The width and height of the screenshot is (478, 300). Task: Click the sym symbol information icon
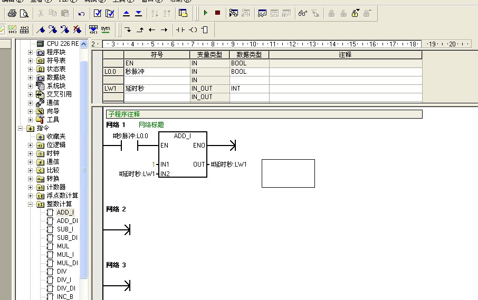coord(106,30)
